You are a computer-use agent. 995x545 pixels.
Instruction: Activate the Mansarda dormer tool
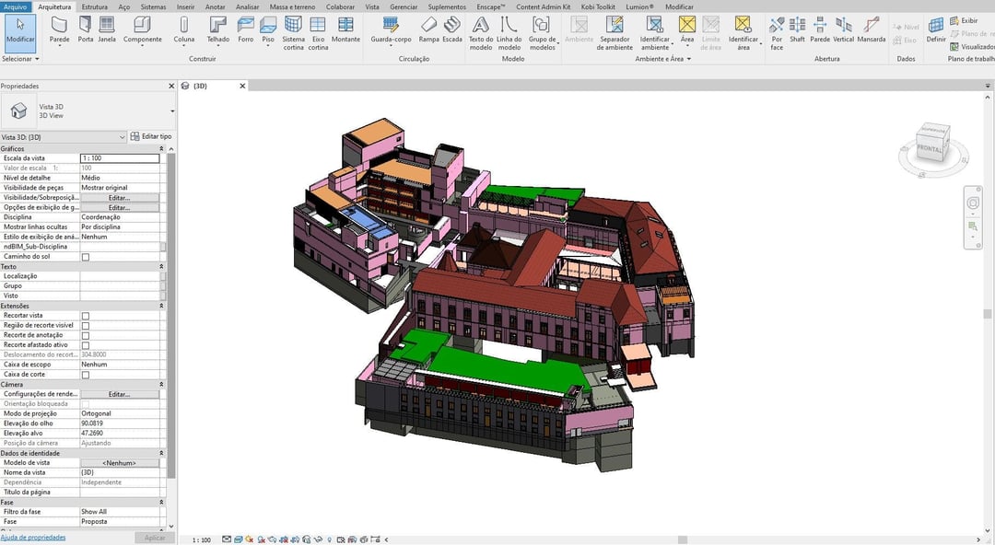click(x=871, y=30)
